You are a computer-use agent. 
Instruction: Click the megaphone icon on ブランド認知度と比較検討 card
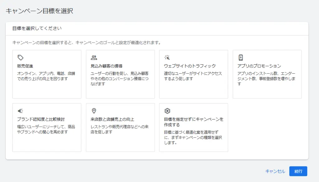tap(20, 111)
